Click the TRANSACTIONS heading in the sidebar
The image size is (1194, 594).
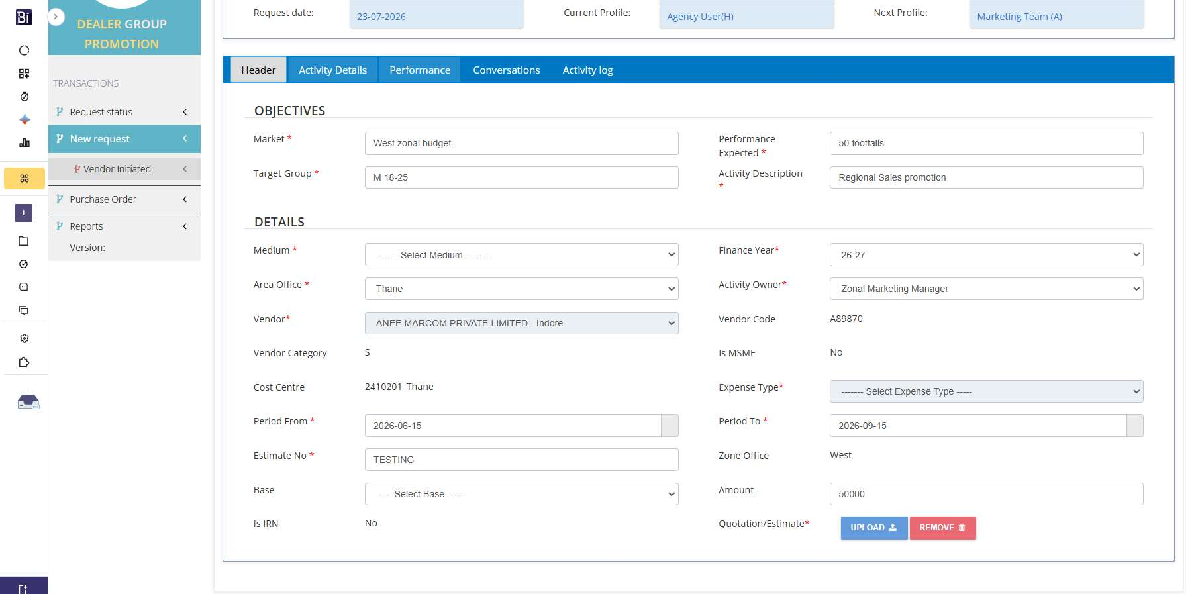click(86, 83)
